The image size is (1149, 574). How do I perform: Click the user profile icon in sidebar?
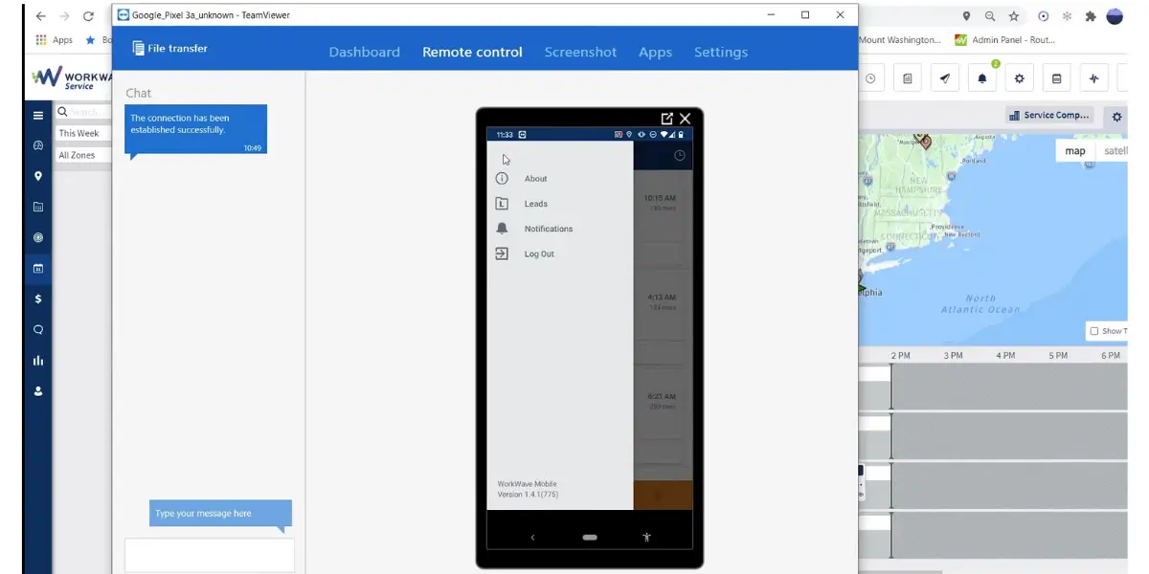[38, 391]
